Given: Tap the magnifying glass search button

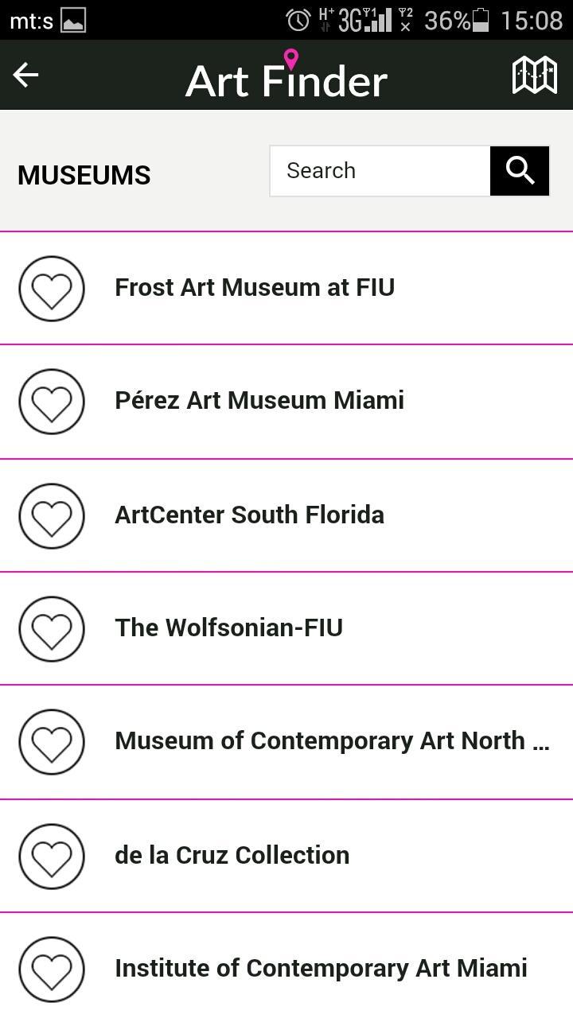Looking at the screenshot, I should (x=520, y=171).
